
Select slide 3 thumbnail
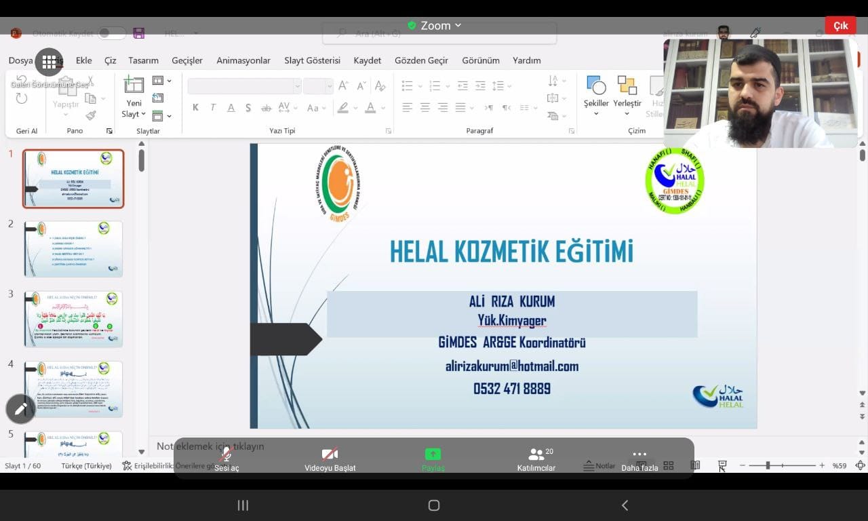73,319
